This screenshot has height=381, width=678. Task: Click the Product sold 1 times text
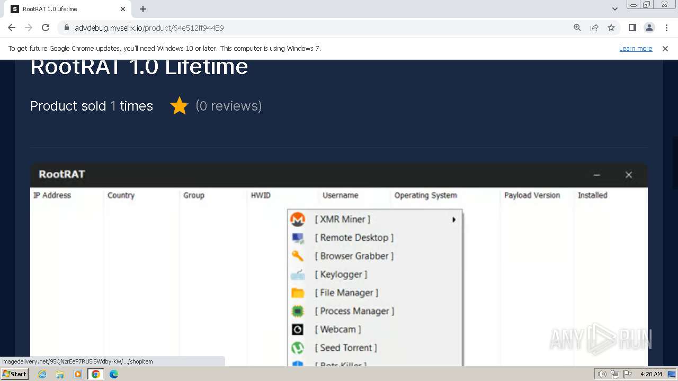(x=92, y=106)
